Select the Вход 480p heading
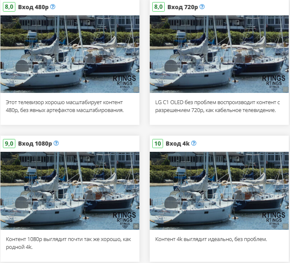This screenshot has height=263, width=290. [33, 7]
